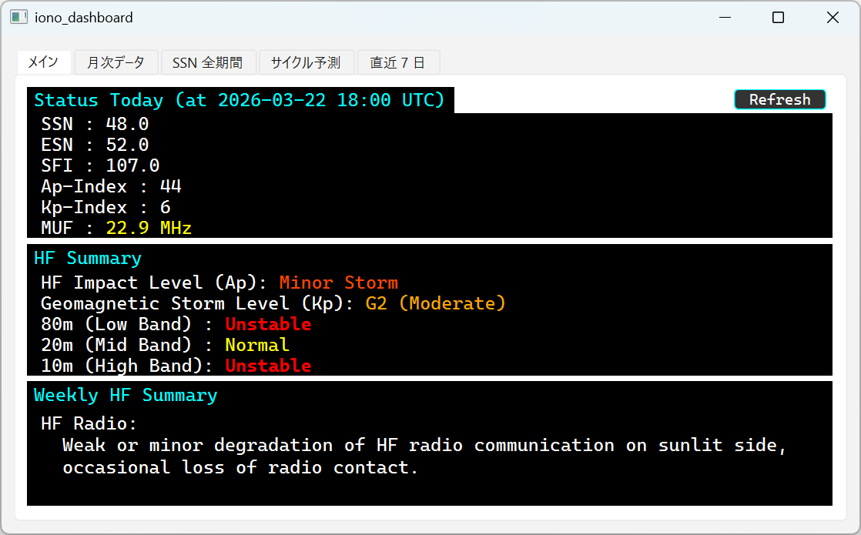Maximize the iono_dashboard window

(x=778, y=18)
